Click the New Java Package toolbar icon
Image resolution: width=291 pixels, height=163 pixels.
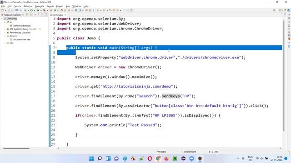tap(51, 10)
